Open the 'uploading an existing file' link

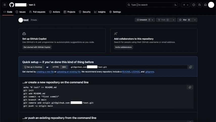[68, 72]
